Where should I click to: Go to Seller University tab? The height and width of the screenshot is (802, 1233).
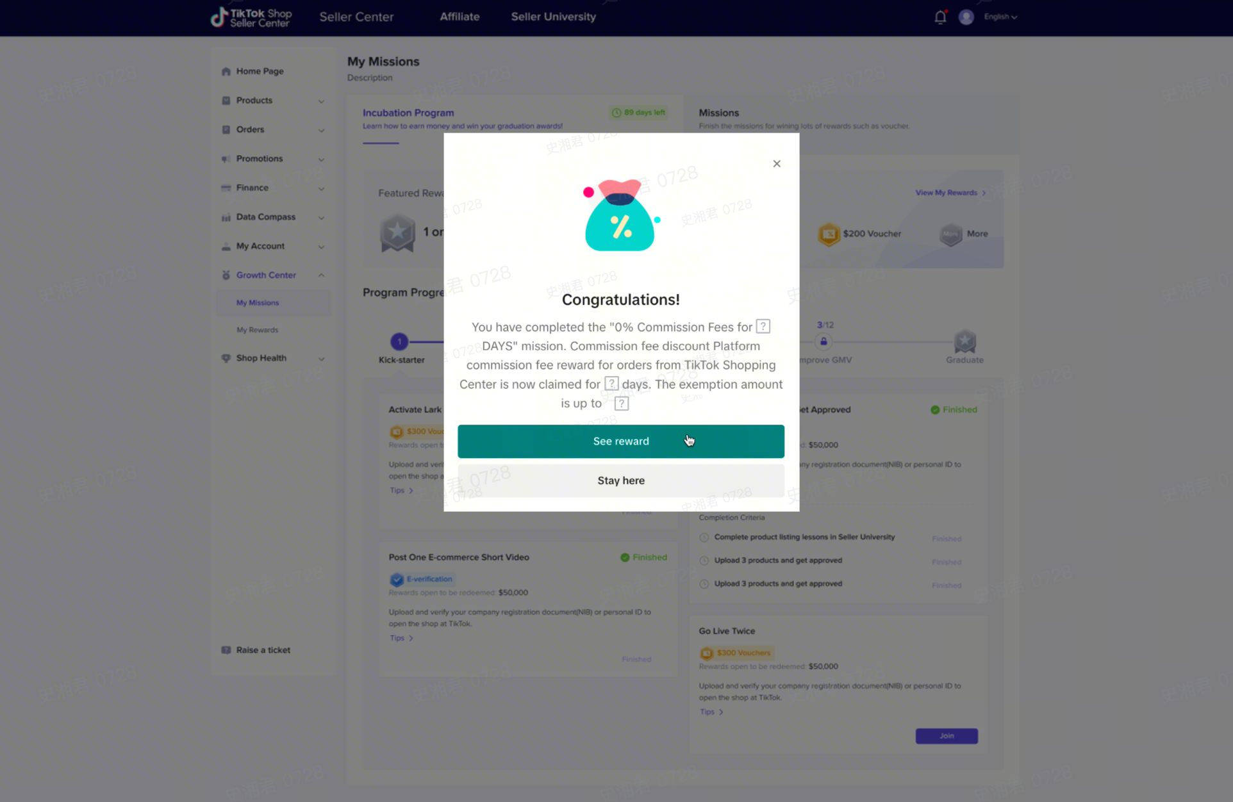click(553, 17)
